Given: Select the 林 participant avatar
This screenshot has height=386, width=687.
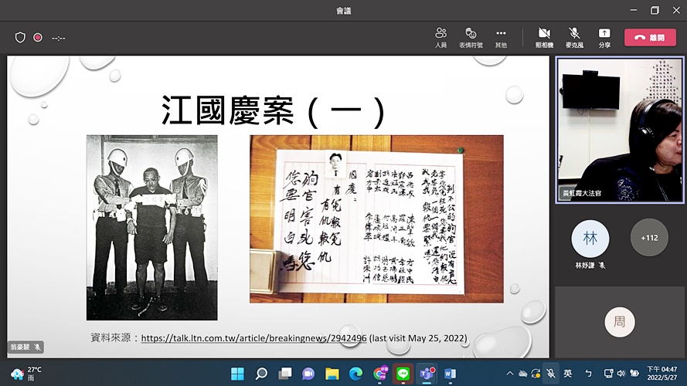Looking at the screenshot, I should (x=590, y=239).
